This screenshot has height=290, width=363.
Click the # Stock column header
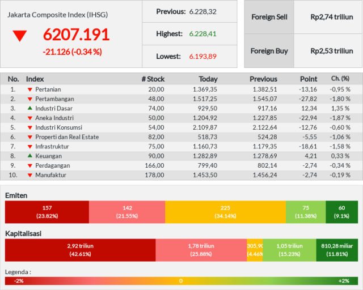[153, 79]
